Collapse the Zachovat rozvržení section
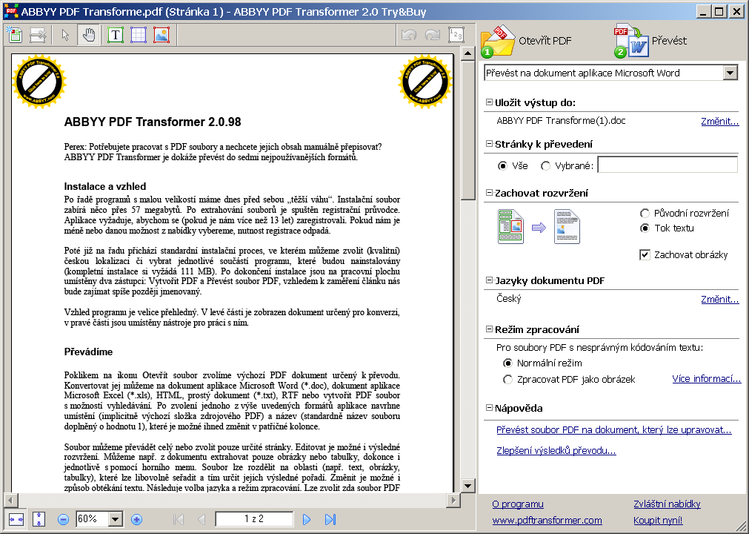Screen dimensions: 749x534 click(x=489, y=193)
